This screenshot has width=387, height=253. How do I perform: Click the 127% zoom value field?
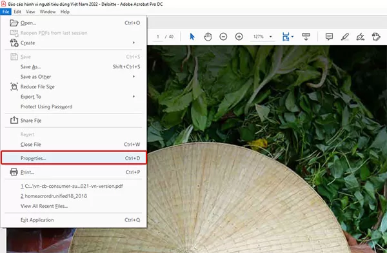259,37
